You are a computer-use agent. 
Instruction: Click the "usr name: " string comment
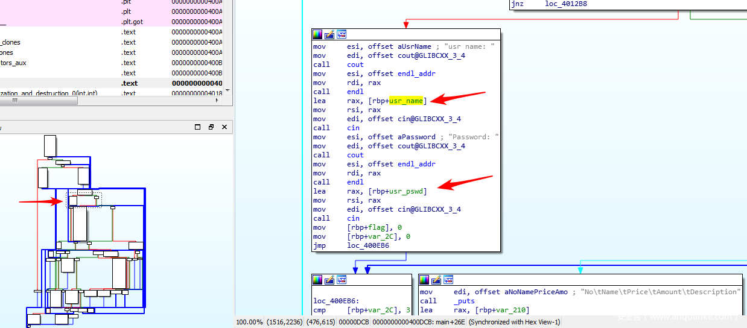(x=469, y=46)
